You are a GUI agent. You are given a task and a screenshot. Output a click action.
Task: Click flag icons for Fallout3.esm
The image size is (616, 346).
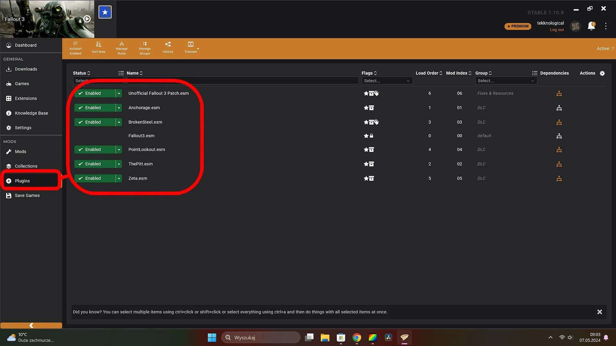[x=368, y=136]
